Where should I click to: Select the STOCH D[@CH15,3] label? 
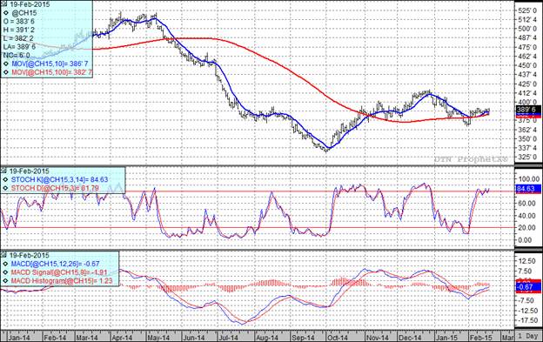(x=55, y=188)
